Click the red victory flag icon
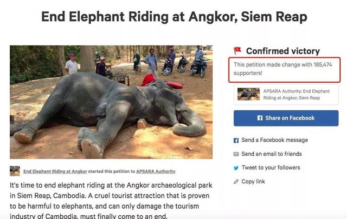 (237, 50)
